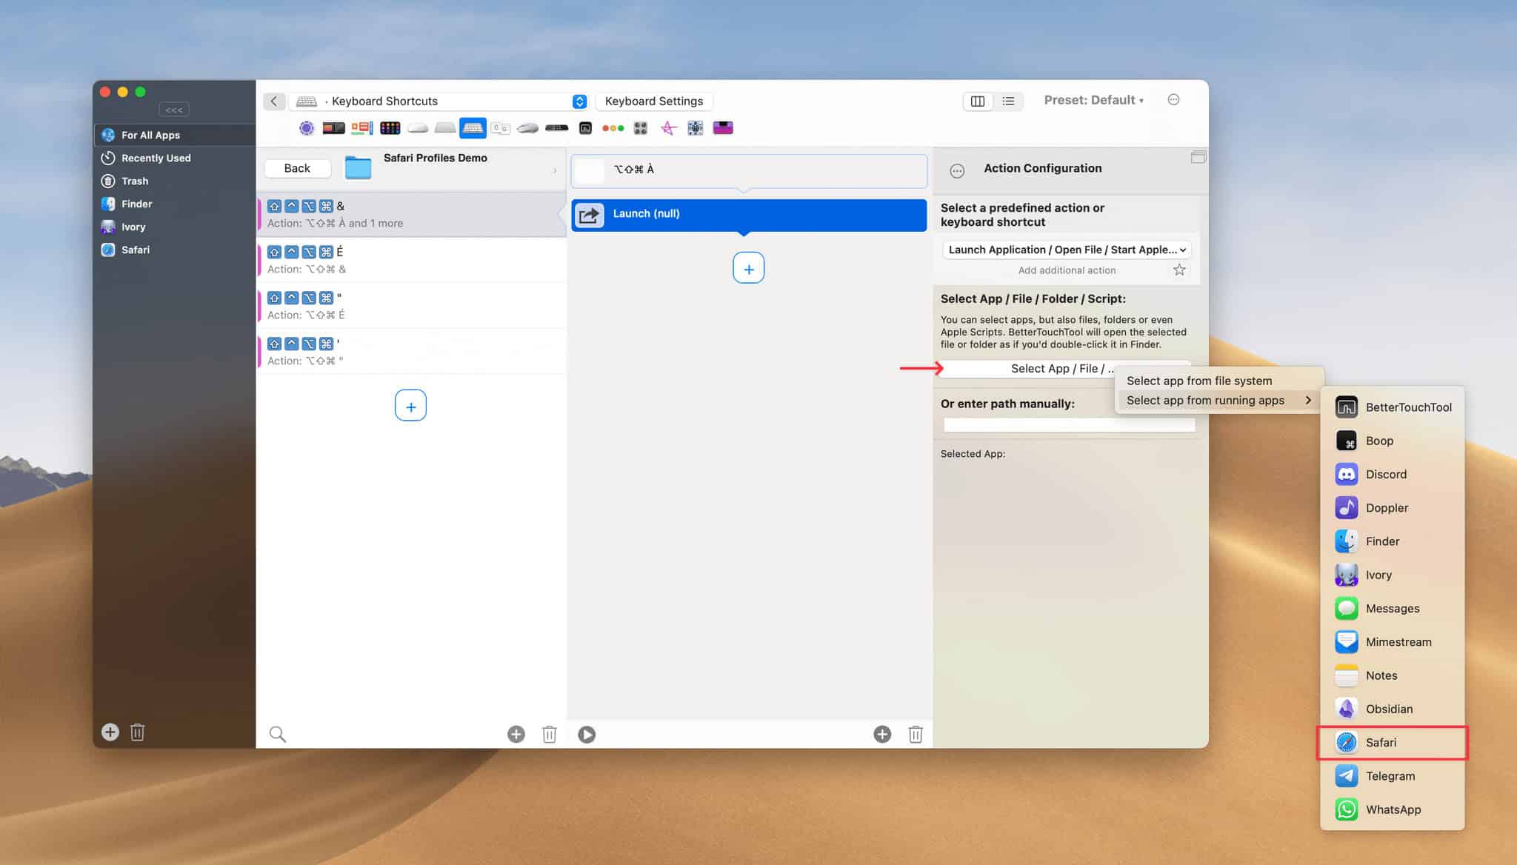The width and height of the screenshot is (1517, 865).
Task: Select the ⌥⇧⌘ À action row
Action: coord(749,170)
